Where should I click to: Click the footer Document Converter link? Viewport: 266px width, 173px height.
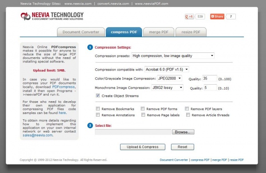tap(174, 160)
